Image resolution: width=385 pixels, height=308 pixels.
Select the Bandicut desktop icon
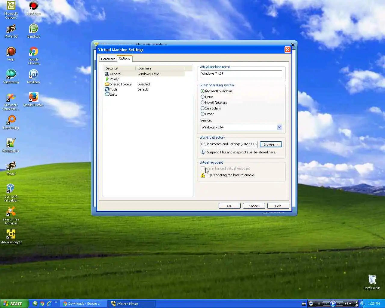pyautogui.click(x=33, y=31)
